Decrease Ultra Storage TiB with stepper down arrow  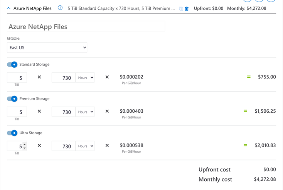click(25, 148)
